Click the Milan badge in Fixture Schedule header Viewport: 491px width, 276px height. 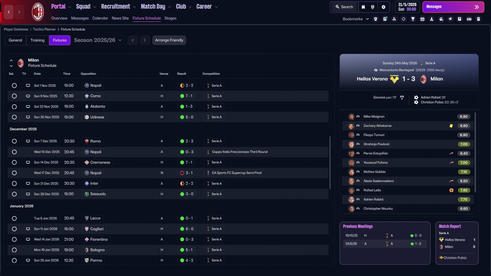pos(21,63)
